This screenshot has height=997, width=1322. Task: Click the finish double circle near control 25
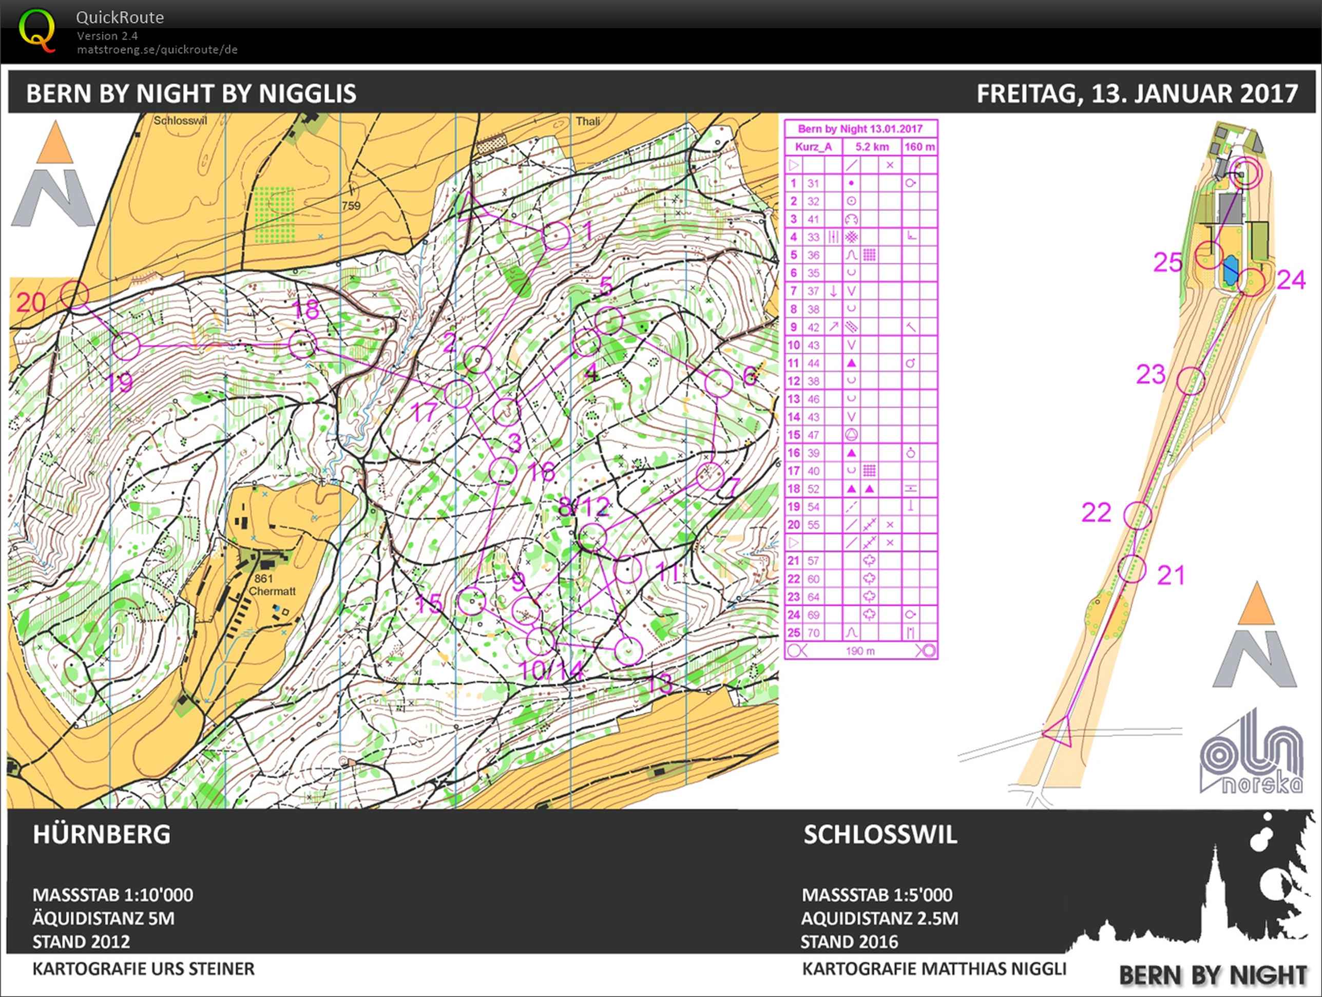1247,172
